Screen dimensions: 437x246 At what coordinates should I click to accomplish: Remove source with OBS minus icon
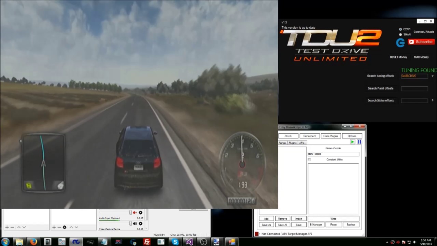pyautogui.click(x=59, y=227)
